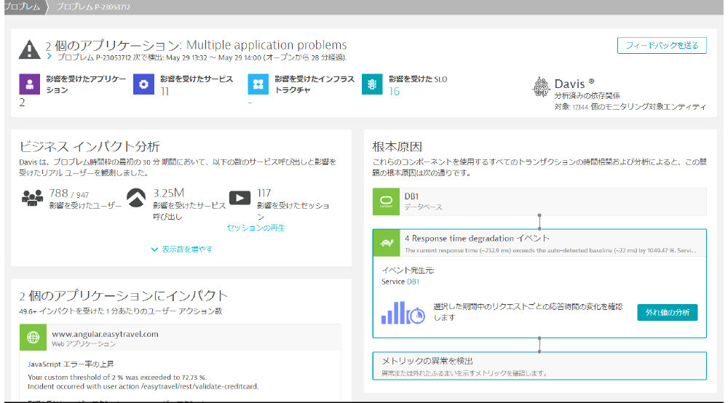Click the session replay play icon
The width and height of the screenshot is (728, 403).
(x=240, y=198)
